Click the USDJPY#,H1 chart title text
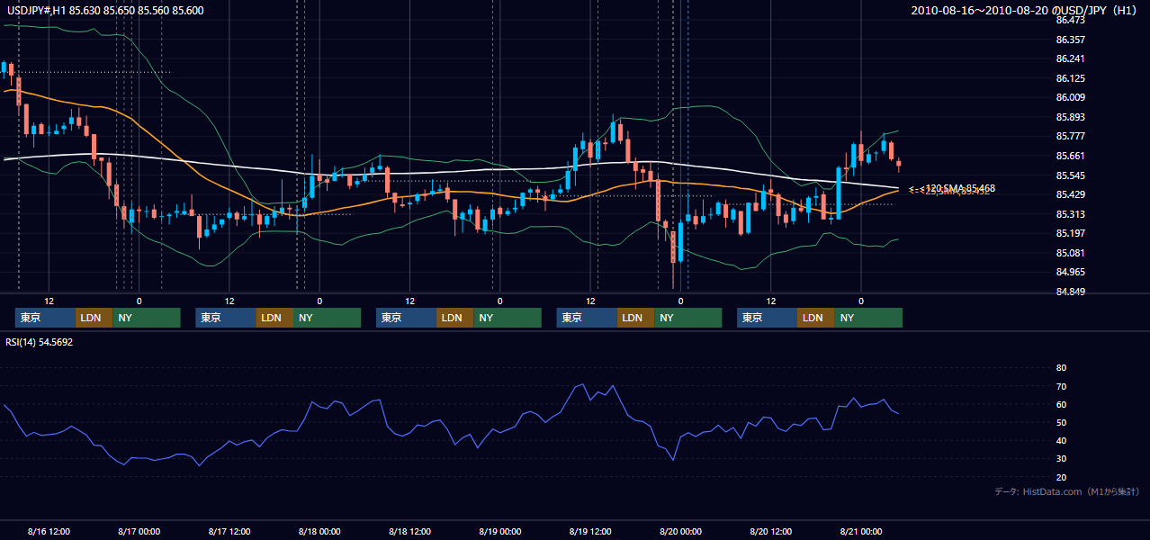Screen dimensions: 1150x540 (103, 10)
